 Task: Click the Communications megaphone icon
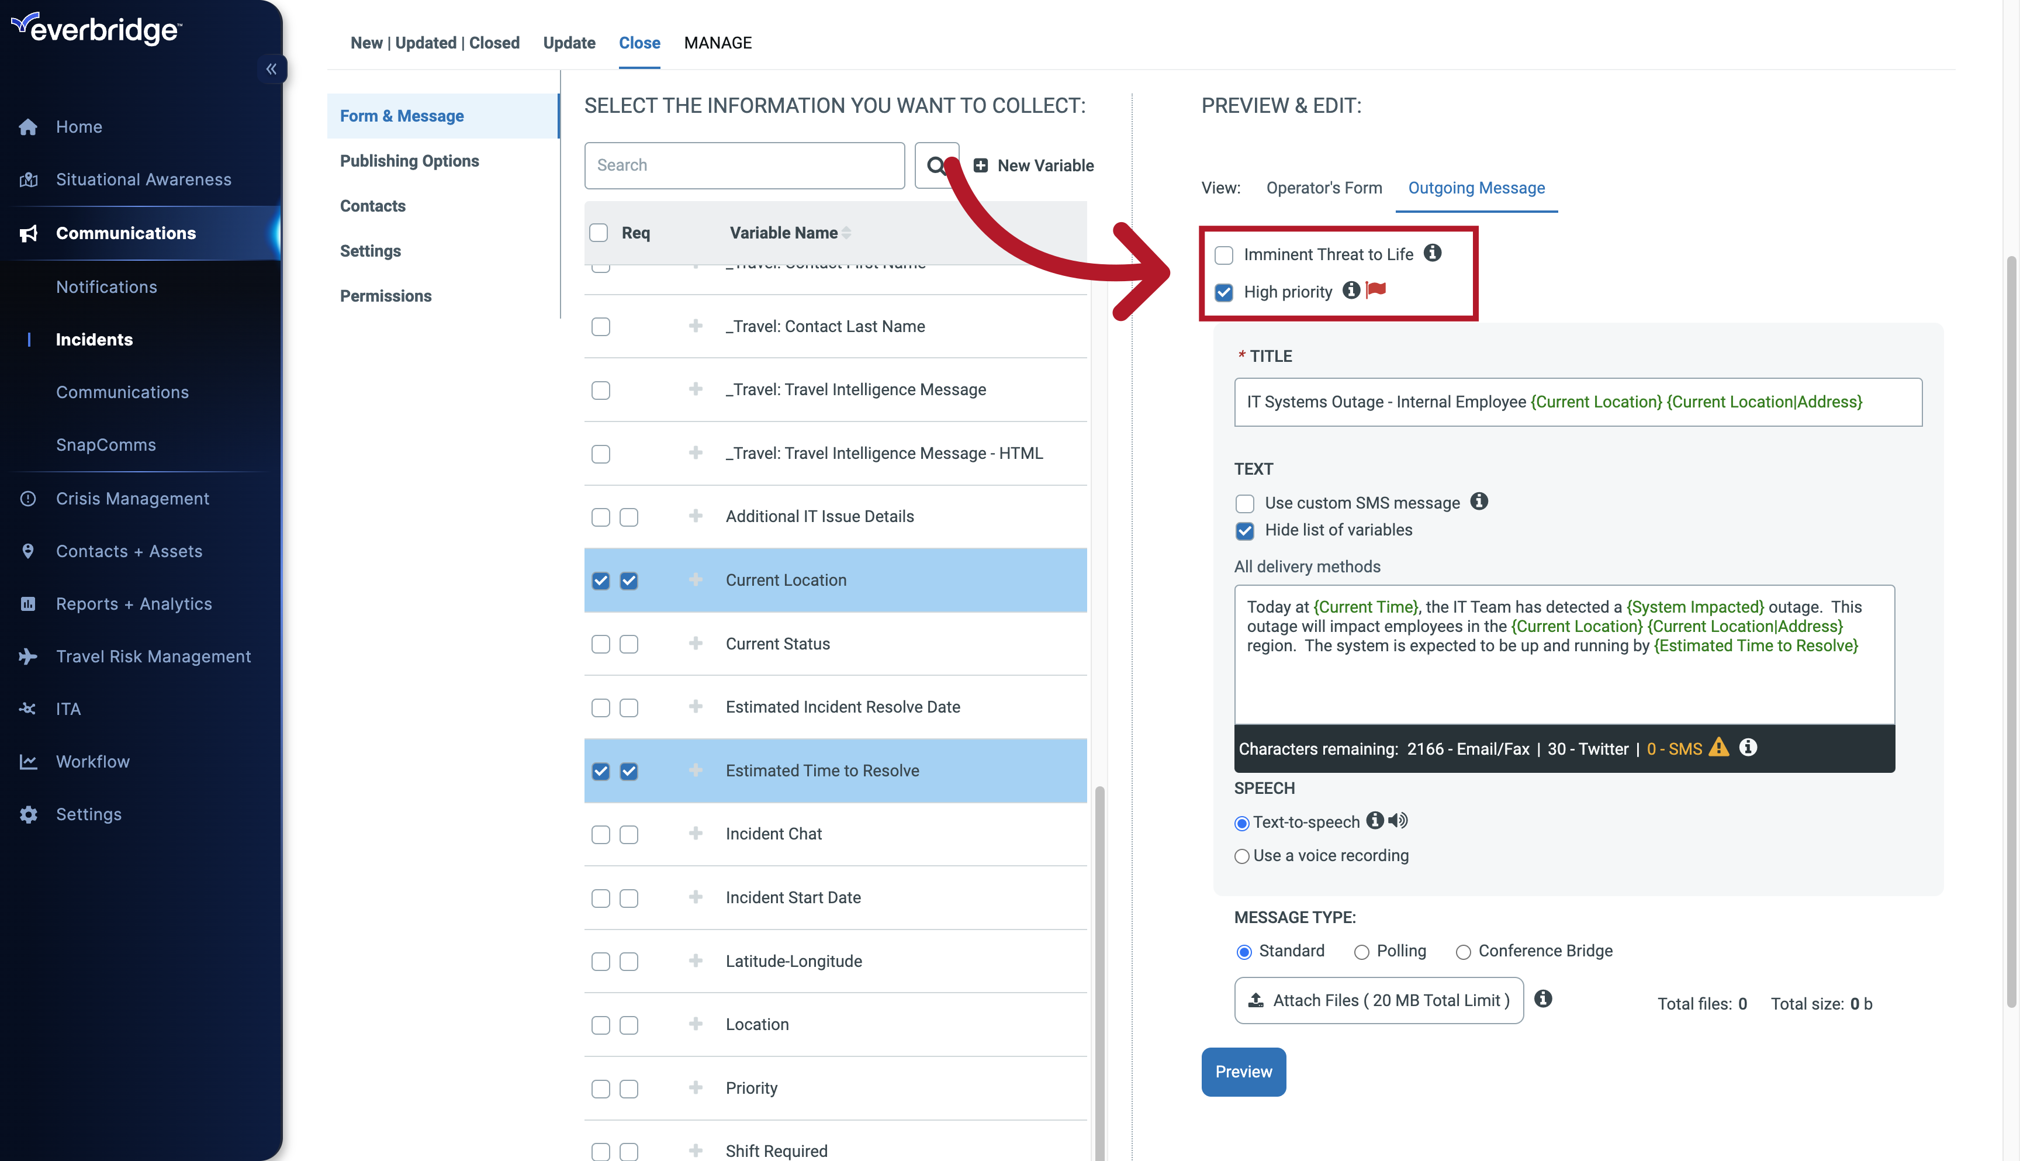pyautogui.click(x=28, y=233)
